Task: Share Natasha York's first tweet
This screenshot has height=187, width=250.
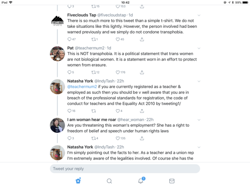Action: (142, 111)
